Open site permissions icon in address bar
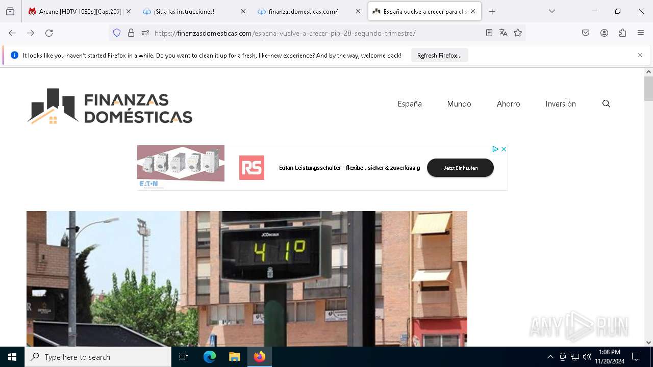 145,33
